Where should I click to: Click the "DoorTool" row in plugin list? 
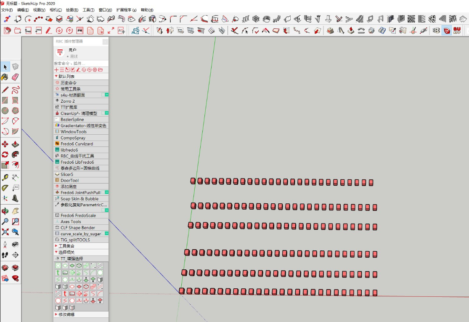tap(81, 181)
